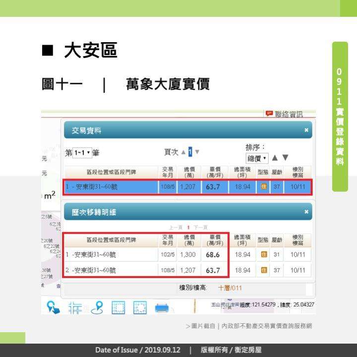Close the 歷次移轉明細 panel
This screenshot has height=357, width=357.
click(306, 212)
